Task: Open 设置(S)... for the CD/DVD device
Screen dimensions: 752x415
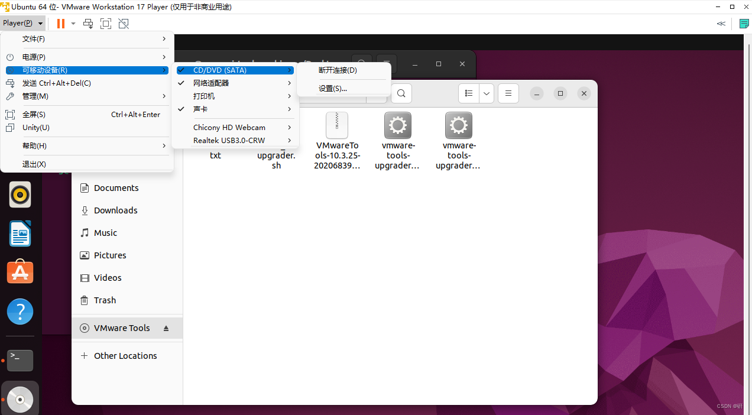Action: click(x=333, y=88)
